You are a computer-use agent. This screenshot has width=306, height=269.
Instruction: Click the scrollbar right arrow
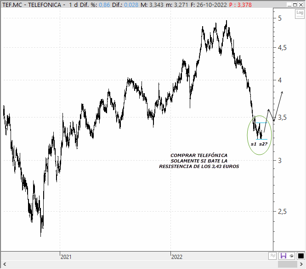[x=301, y=264]
